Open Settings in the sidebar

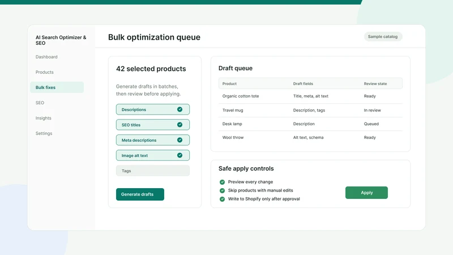[44, 133]
